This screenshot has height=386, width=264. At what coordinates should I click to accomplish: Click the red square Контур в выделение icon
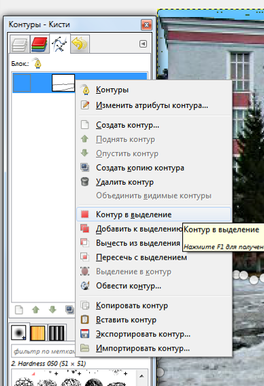pyautogui.click(x=85, y=215)
